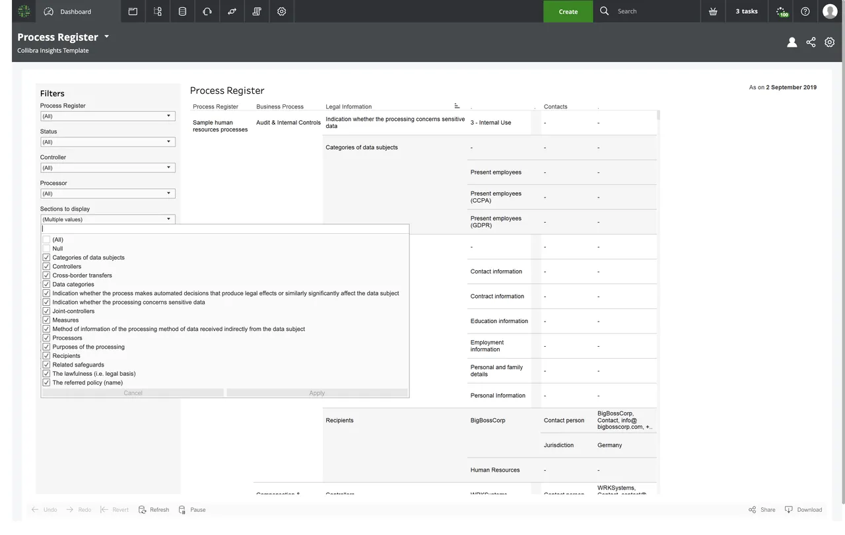845x535 pixels.
Task: Open the 3 tasks menu
Action: click(x=747, y=11)
